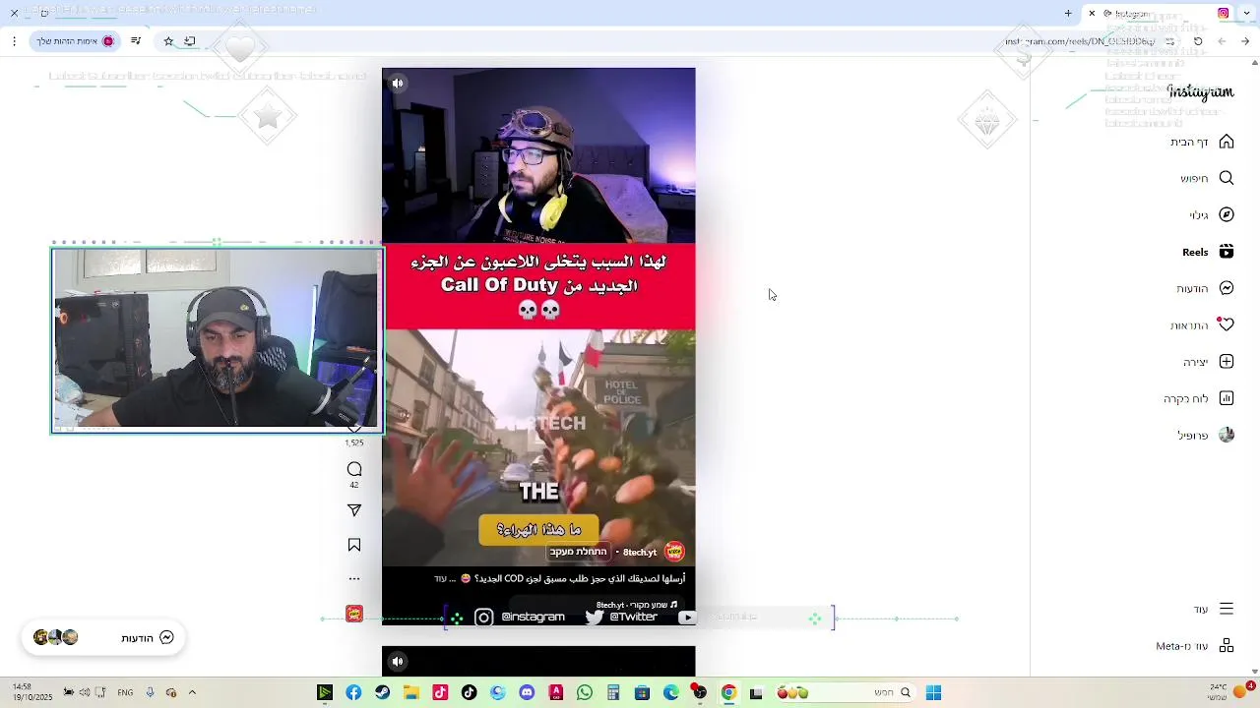Open the Windows Start button

[x=933, y=693]
